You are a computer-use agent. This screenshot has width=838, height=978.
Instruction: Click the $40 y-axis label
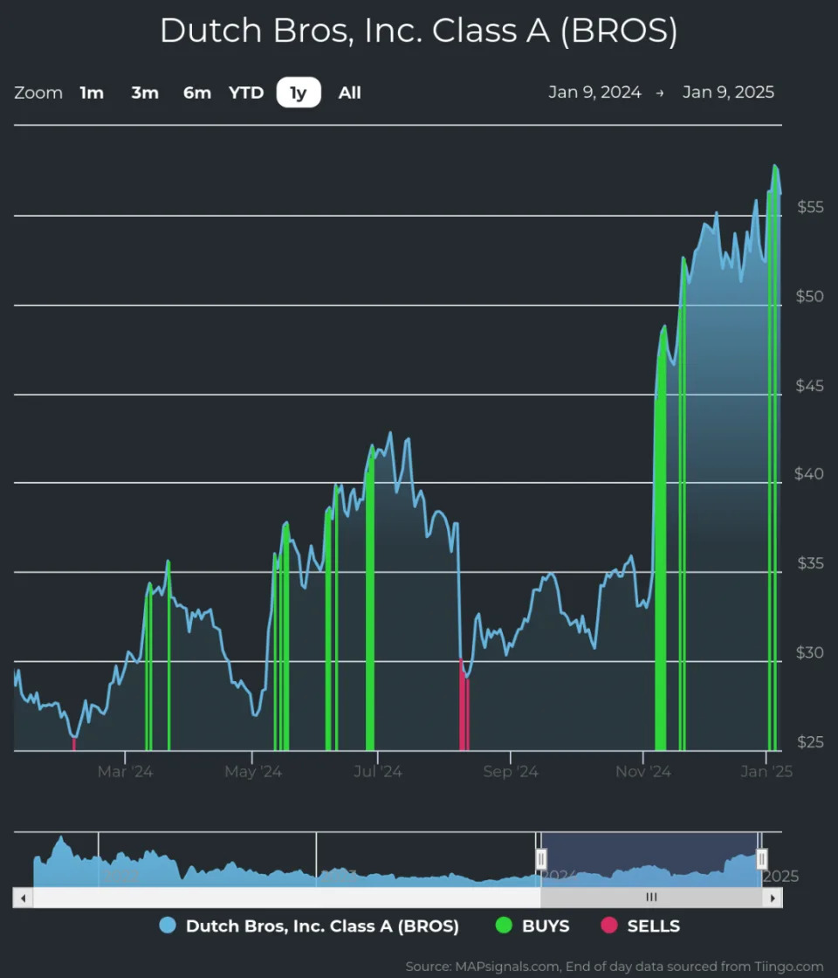click(x=809, y=474)
